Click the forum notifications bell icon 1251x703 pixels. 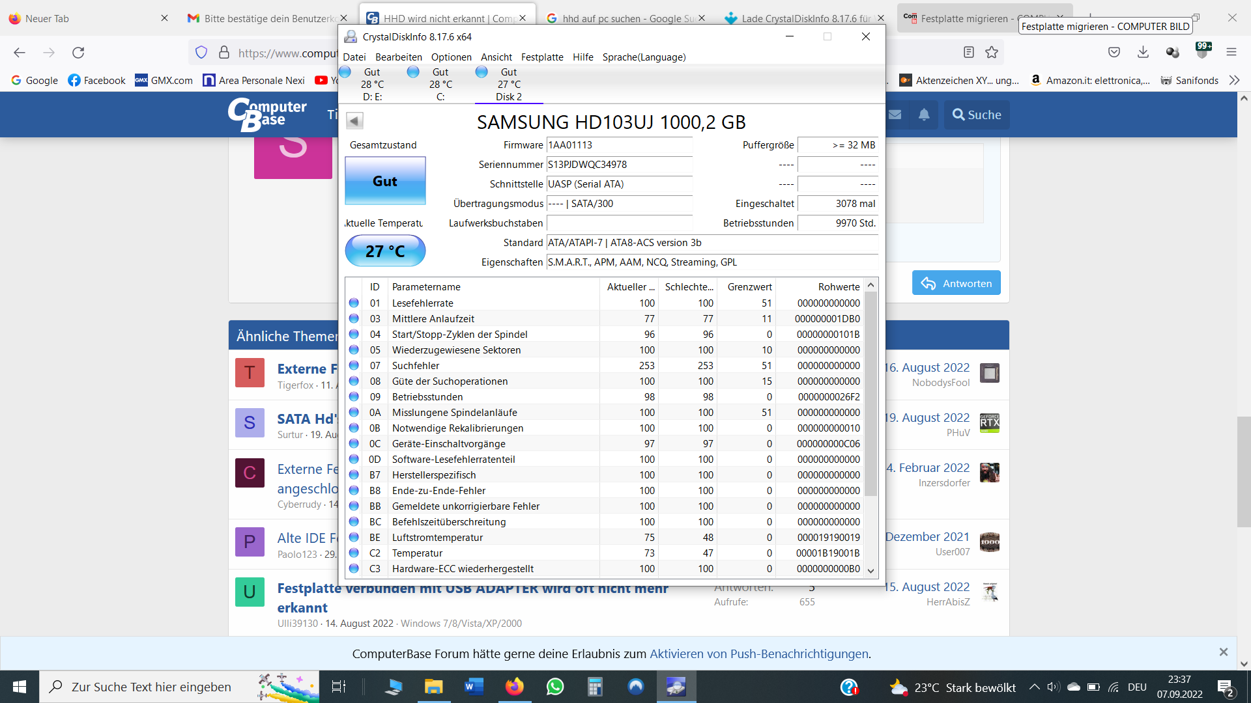tap(924, 115)
